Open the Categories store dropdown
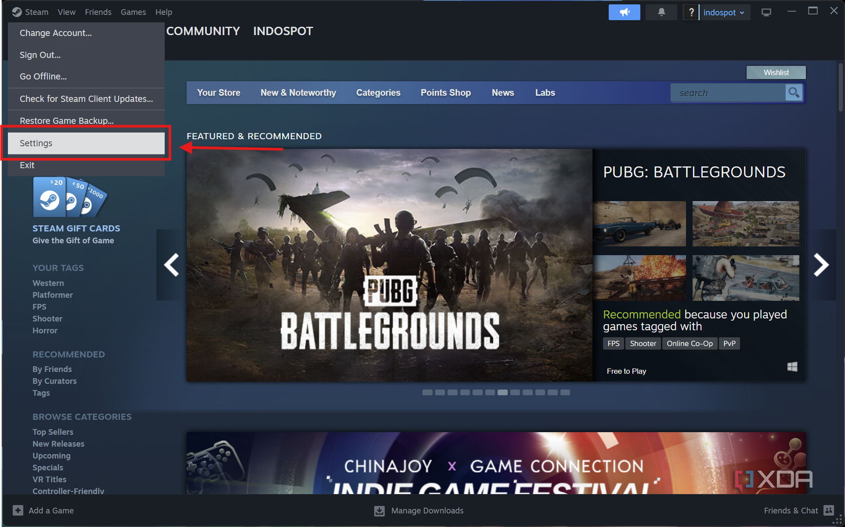The height and width of the screenshot is (527, 845). click(378, 93)
